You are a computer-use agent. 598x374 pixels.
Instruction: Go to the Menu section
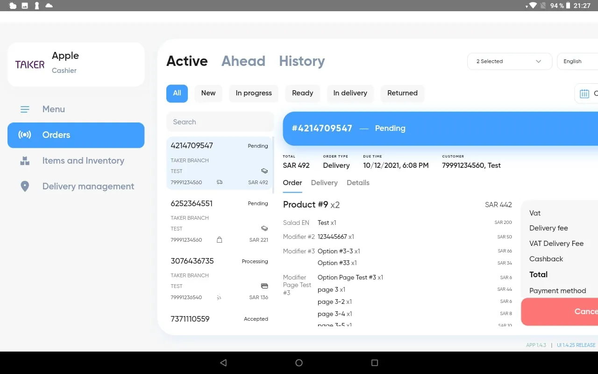click(76, 109)
